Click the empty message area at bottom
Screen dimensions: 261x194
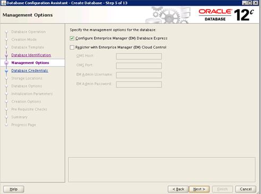click(x=162, y=170)
